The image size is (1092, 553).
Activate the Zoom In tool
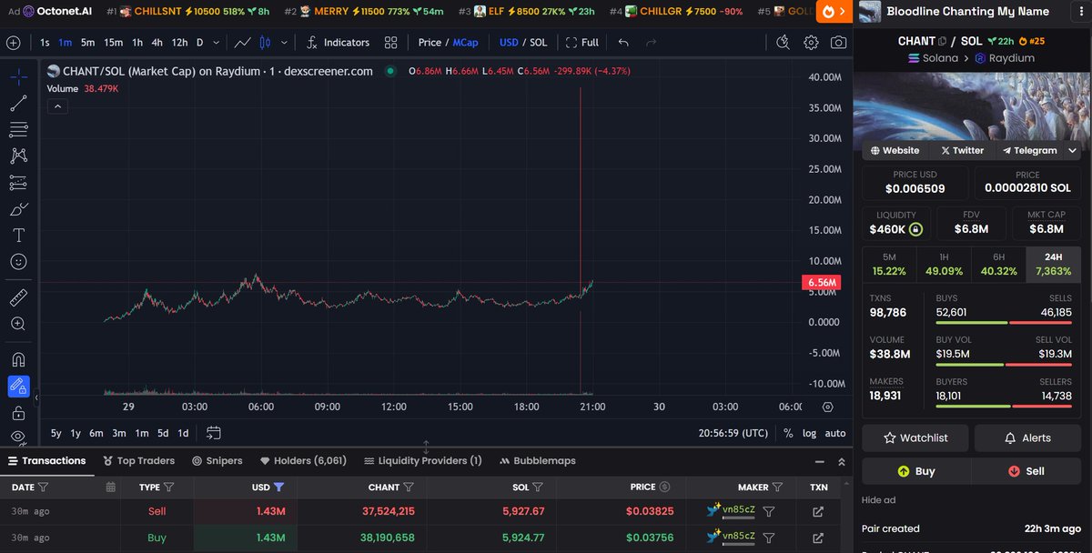(x=18, y=324)
